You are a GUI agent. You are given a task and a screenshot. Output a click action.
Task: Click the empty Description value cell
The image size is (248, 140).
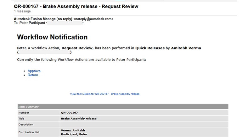[x=144, y=125]
